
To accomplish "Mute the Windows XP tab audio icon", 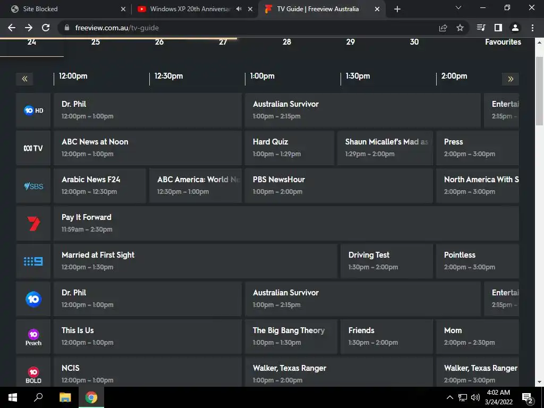I will (x=239, y=9).
